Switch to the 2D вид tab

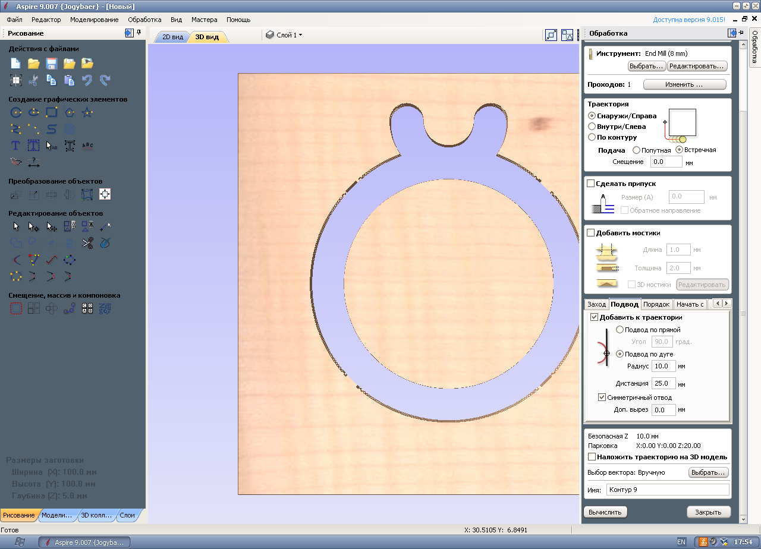[173, 37]
